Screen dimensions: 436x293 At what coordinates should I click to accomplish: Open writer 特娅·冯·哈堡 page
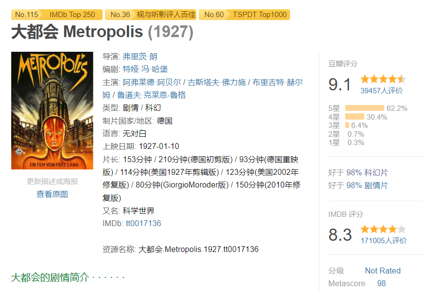(x=145, y=69)
